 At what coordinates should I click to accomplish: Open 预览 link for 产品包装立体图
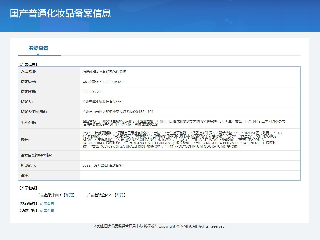(120, 195)
